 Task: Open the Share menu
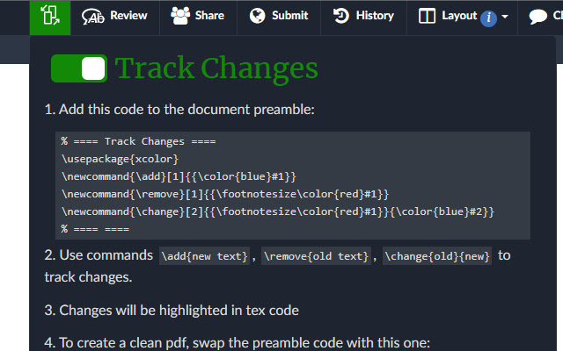click(x=209, y=15)
